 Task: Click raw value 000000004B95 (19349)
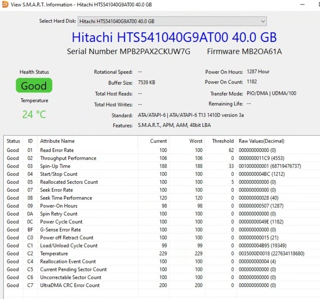click(262, 246)
